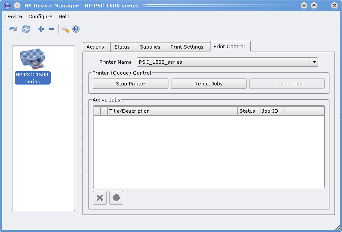Switch to the Print Settings tab
The image size is (342, 232).
(187, 47)
